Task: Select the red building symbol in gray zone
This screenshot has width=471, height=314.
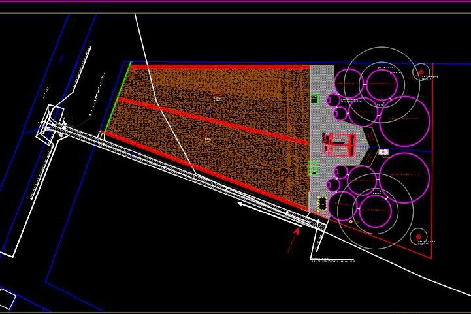Action: tap(339, 144)
